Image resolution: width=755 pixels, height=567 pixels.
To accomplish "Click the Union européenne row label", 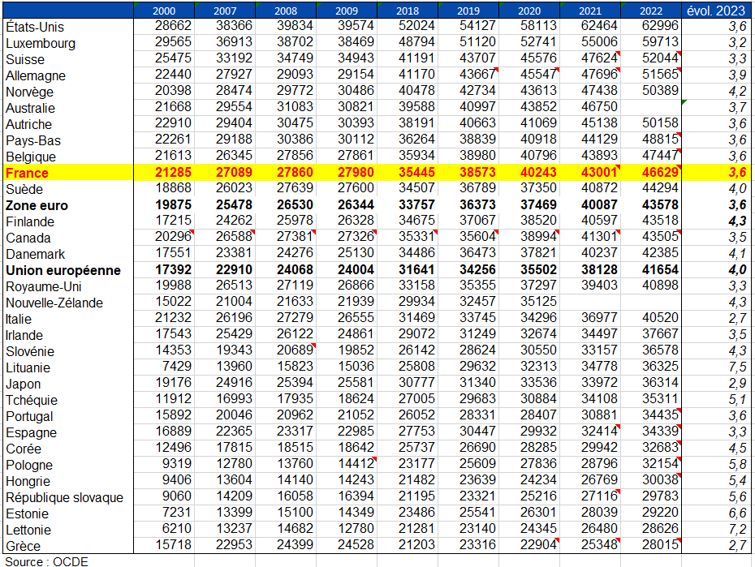I will [63, 270].
